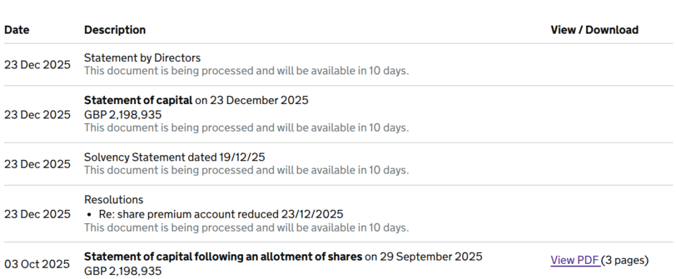Viewport: 676px width, 279px height.
Task: Click the date beside the Solvency Statement
Action: (x=37, y=164)
